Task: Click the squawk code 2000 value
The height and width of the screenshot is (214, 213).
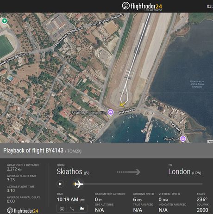Action: [x=202, y=210]
